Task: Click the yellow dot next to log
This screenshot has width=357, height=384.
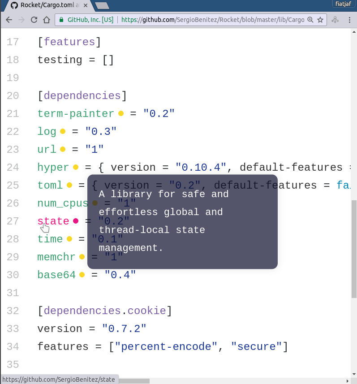Action: pos(63,132)
